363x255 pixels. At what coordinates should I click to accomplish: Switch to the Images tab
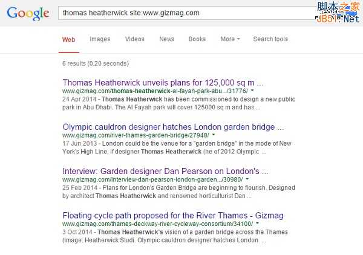[100, 39]
